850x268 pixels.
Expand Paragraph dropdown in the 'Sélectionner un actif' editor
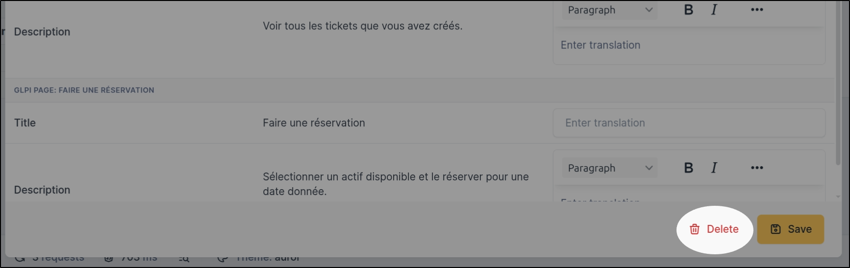(609, 168)
